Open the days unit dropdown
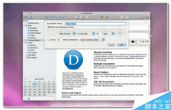 tap(108, 34)
